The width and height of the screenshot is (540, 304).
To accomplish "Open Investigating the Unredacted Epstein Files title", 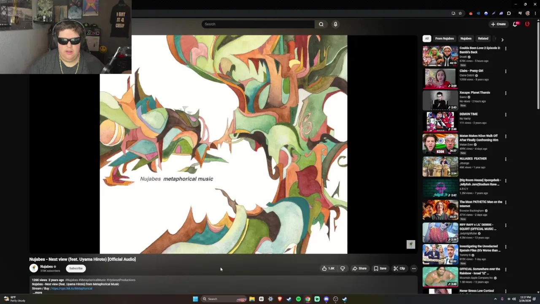I will click(x=480, y=248).
